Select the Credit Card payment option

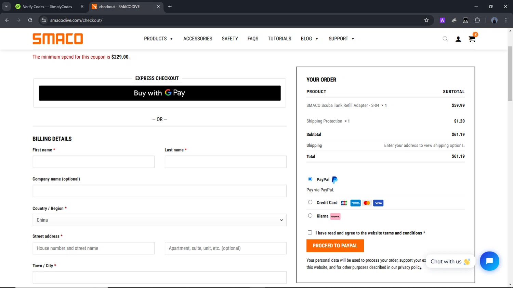pos(310,202)
